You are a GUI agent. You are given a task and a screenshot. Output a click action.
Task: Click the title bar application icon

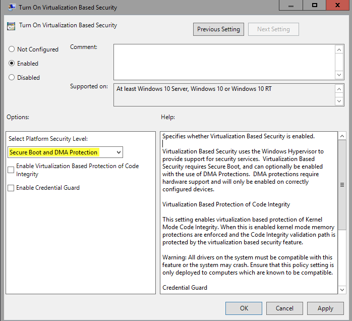point(12,7)
